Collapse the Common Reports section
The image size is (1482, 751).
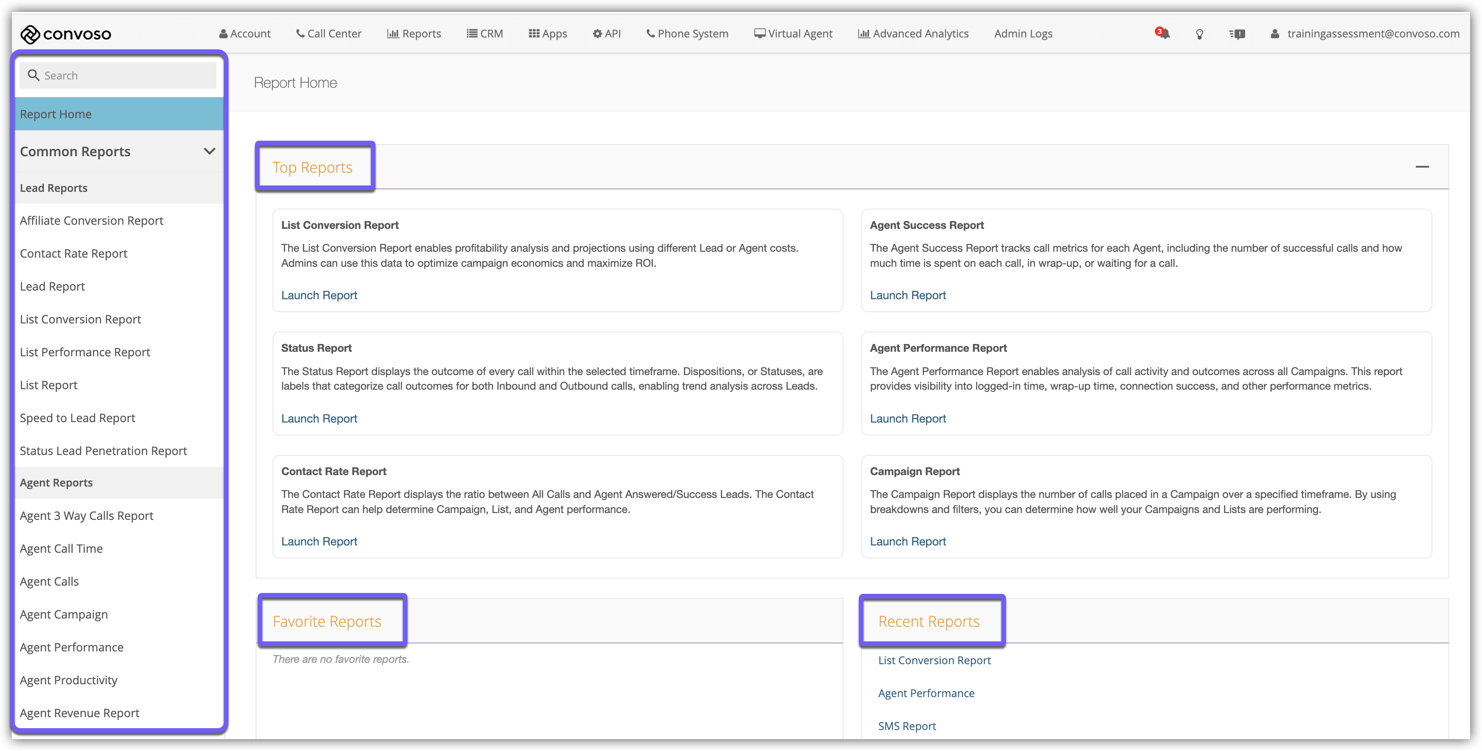pyautogui.click(x=209, y=151)
